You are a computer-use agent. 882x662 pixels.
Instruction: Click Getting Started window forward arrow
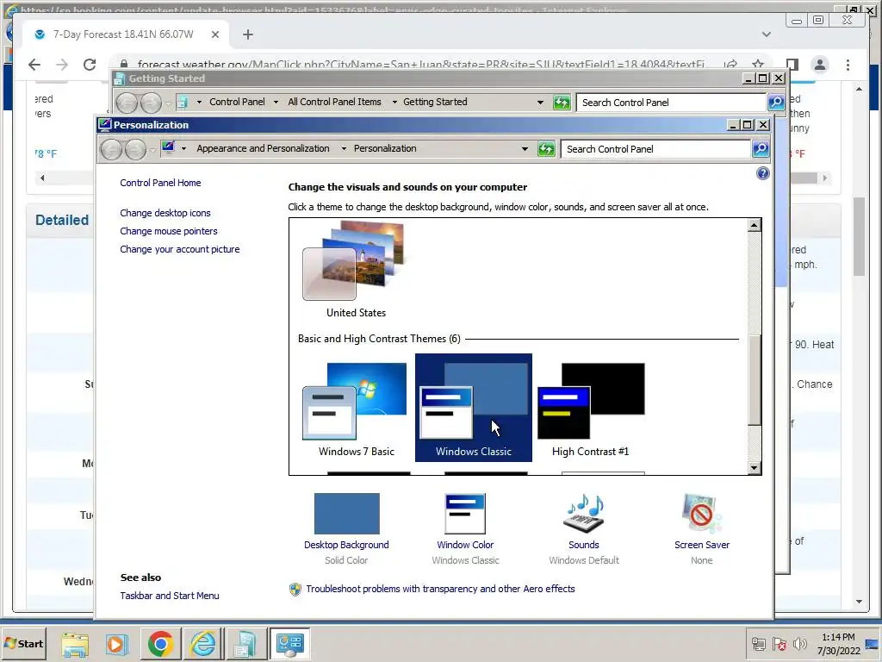coord(151,103)
